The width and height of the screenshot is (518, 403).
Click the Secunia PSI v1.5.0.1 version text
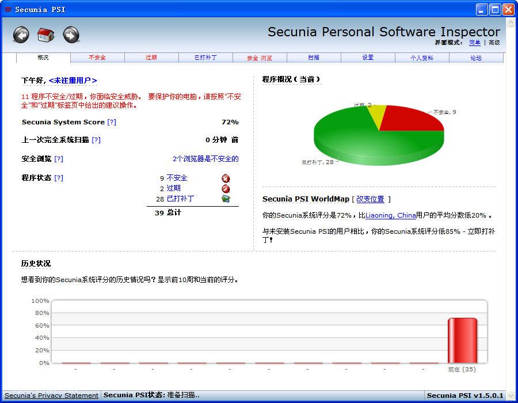click(x=465, y=396)
